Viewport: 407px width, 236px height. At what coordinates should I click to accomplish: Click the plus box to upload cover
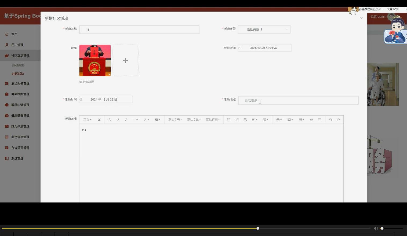point(125,60)
